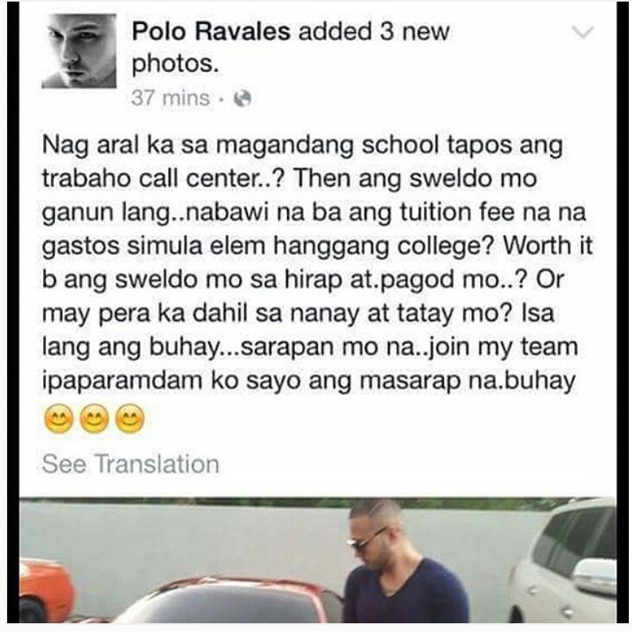Click the phrase "Worth it" in post
632x632 pixels.
click(x=549, y=246)
